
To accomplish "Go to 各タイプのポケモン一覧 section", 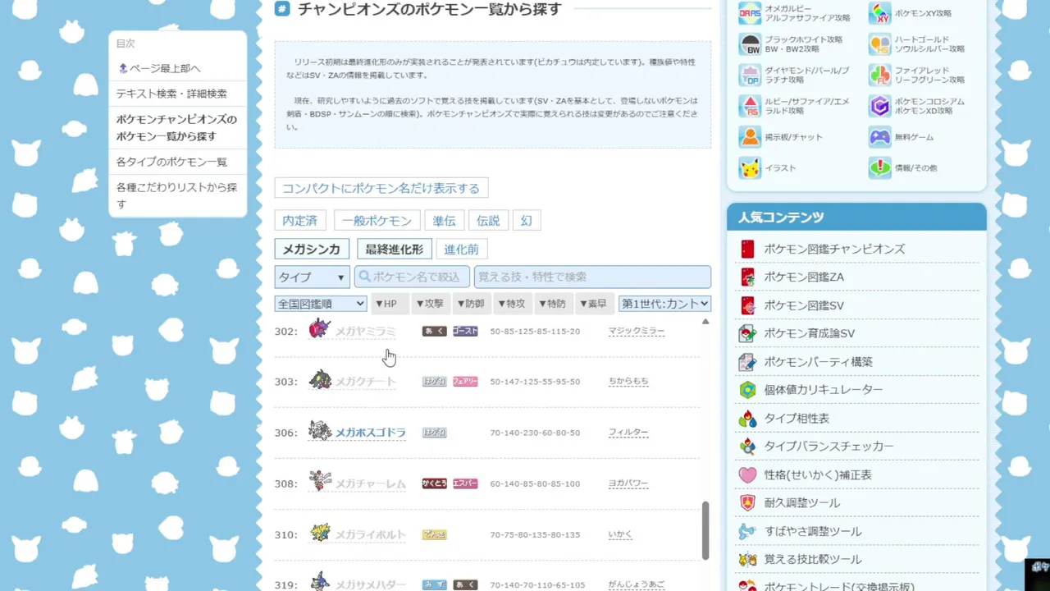I will 171,162.
